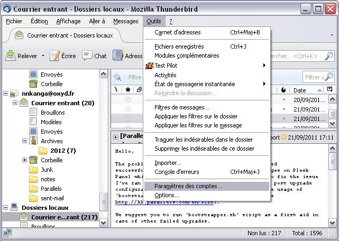This screenshot has height=241, width=339.
Task: Open the Édition menu
Action: pos(39,21)
